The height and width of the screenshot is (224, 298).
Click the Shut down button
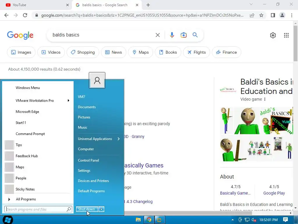[87, 209]
